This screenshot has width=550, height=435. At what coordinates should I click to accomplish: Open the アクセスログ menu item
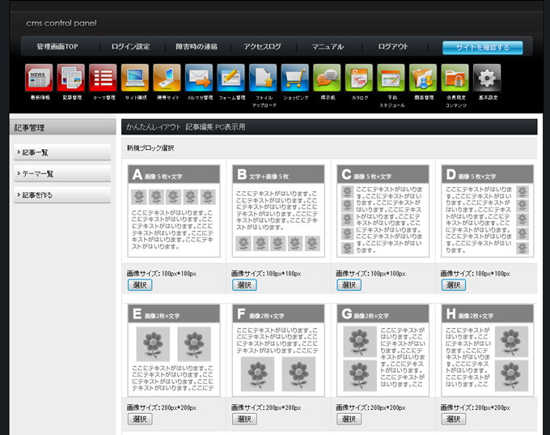[262, 47]
